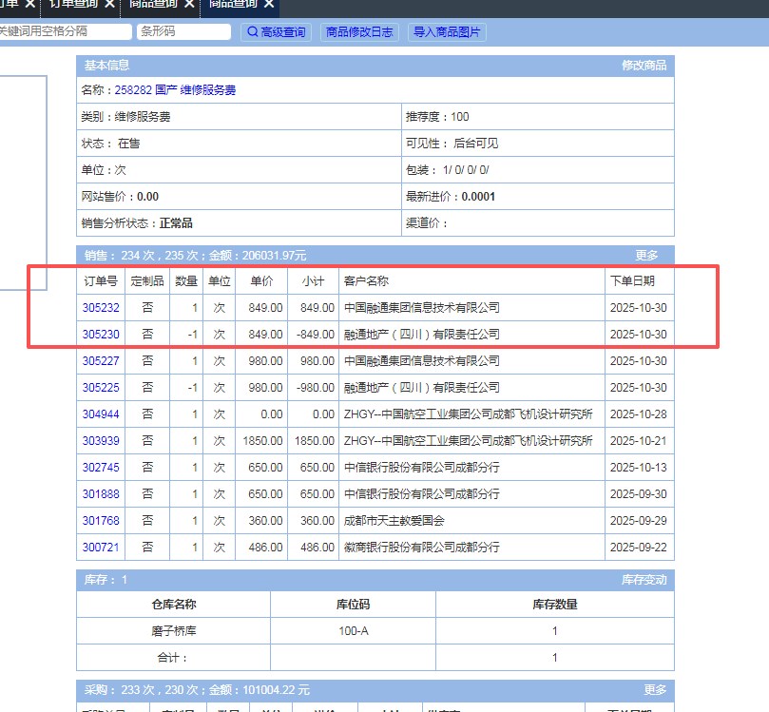
Task: Open the product name link 258282 国产 维修服务费
Action: (x=175, y=90)
